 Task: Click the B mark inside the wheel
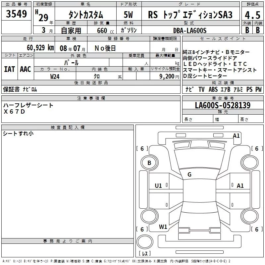[149, 163]
